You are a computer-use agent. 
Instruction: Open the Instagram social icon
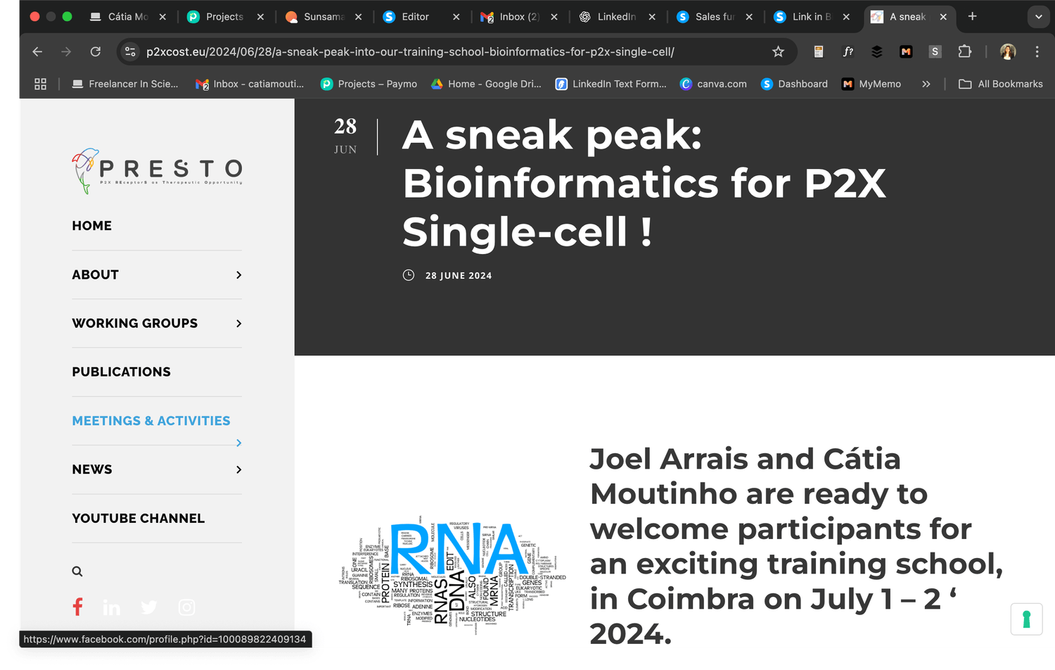coord(186,607)
